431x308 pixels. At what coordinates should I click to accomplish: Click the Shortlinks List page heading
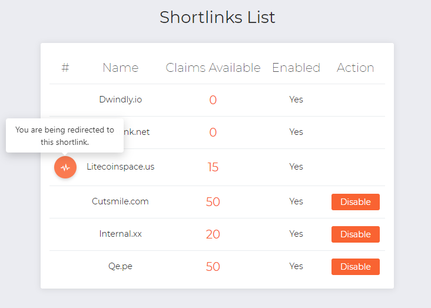pyautogui.click(x=217, y=18)
